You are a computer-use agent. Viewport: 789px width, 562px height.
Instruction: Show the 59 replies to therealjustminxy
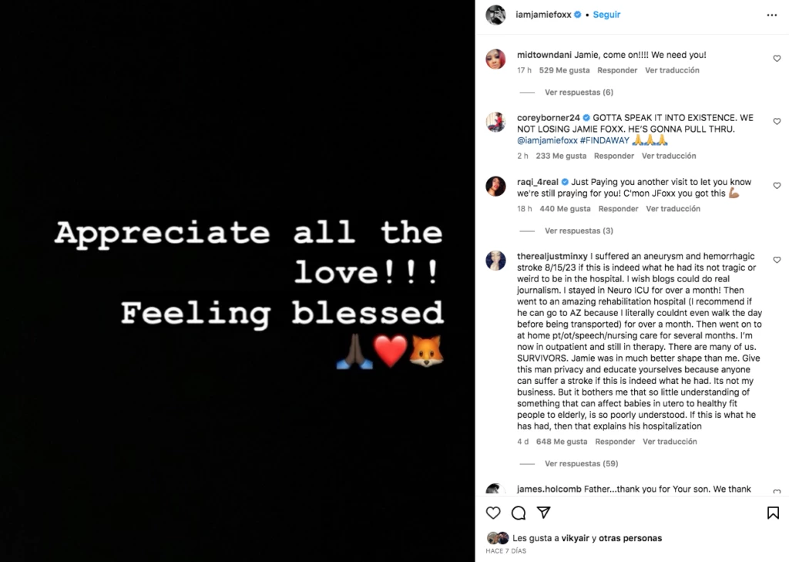(x=581, y=464)
